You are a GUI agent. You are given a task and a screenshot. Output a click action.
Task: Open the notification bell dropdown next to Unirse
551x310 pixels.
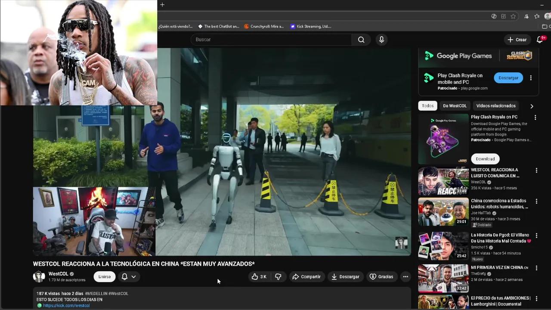tap(129, 277)
